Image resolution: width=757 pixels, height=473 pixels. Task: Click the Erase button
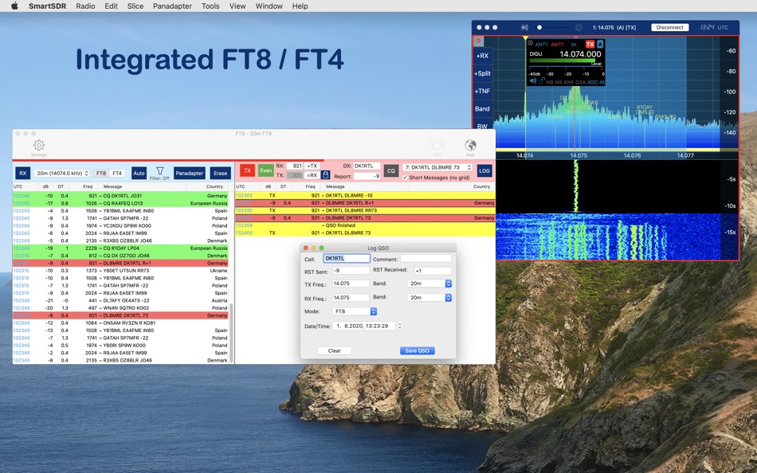pyautogui.click(x=220, y=173)
